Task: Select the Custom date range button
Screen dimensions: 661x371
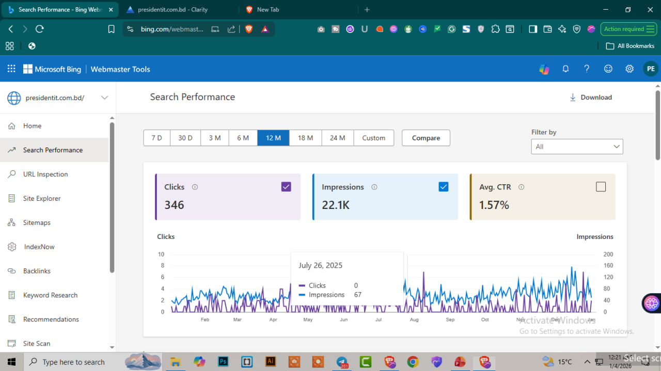Action: pyautogui.click(x=373, y=138)
